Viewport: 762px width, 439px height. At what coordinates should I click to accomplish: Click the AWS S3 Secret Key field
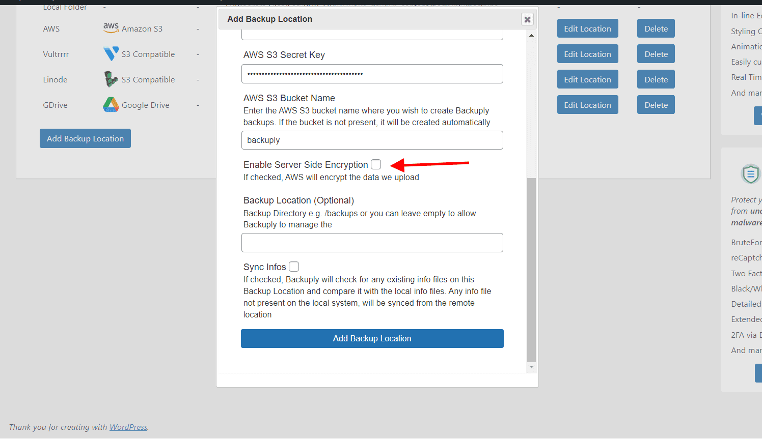tap(372, 73)
